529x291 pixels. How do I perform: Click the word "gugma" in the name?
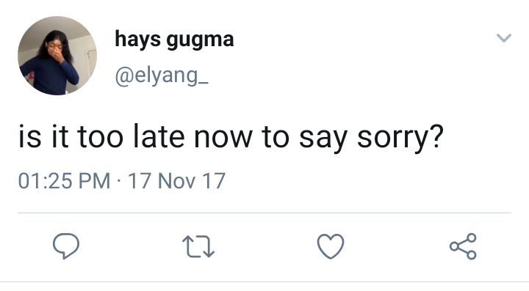click(200, 41)
